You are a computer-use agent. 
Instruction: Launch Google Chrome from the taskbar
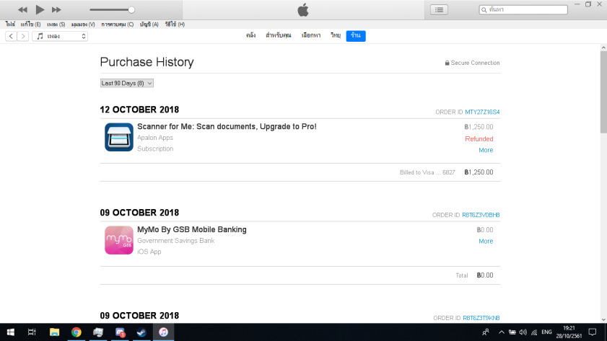77,332
